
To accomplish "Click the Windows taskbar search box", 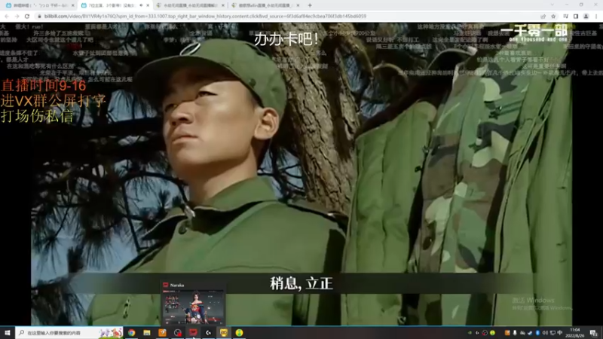I will point(69,332).
